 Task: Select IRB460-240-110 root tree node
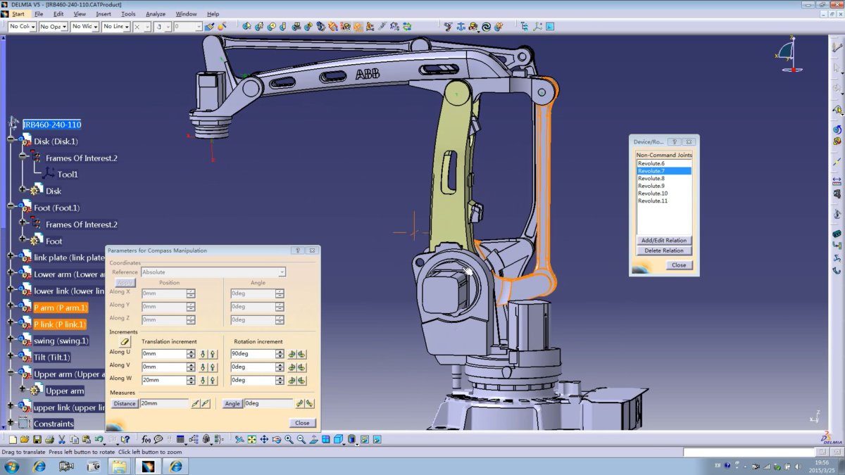pyautogui.click(x=52, y=125)
